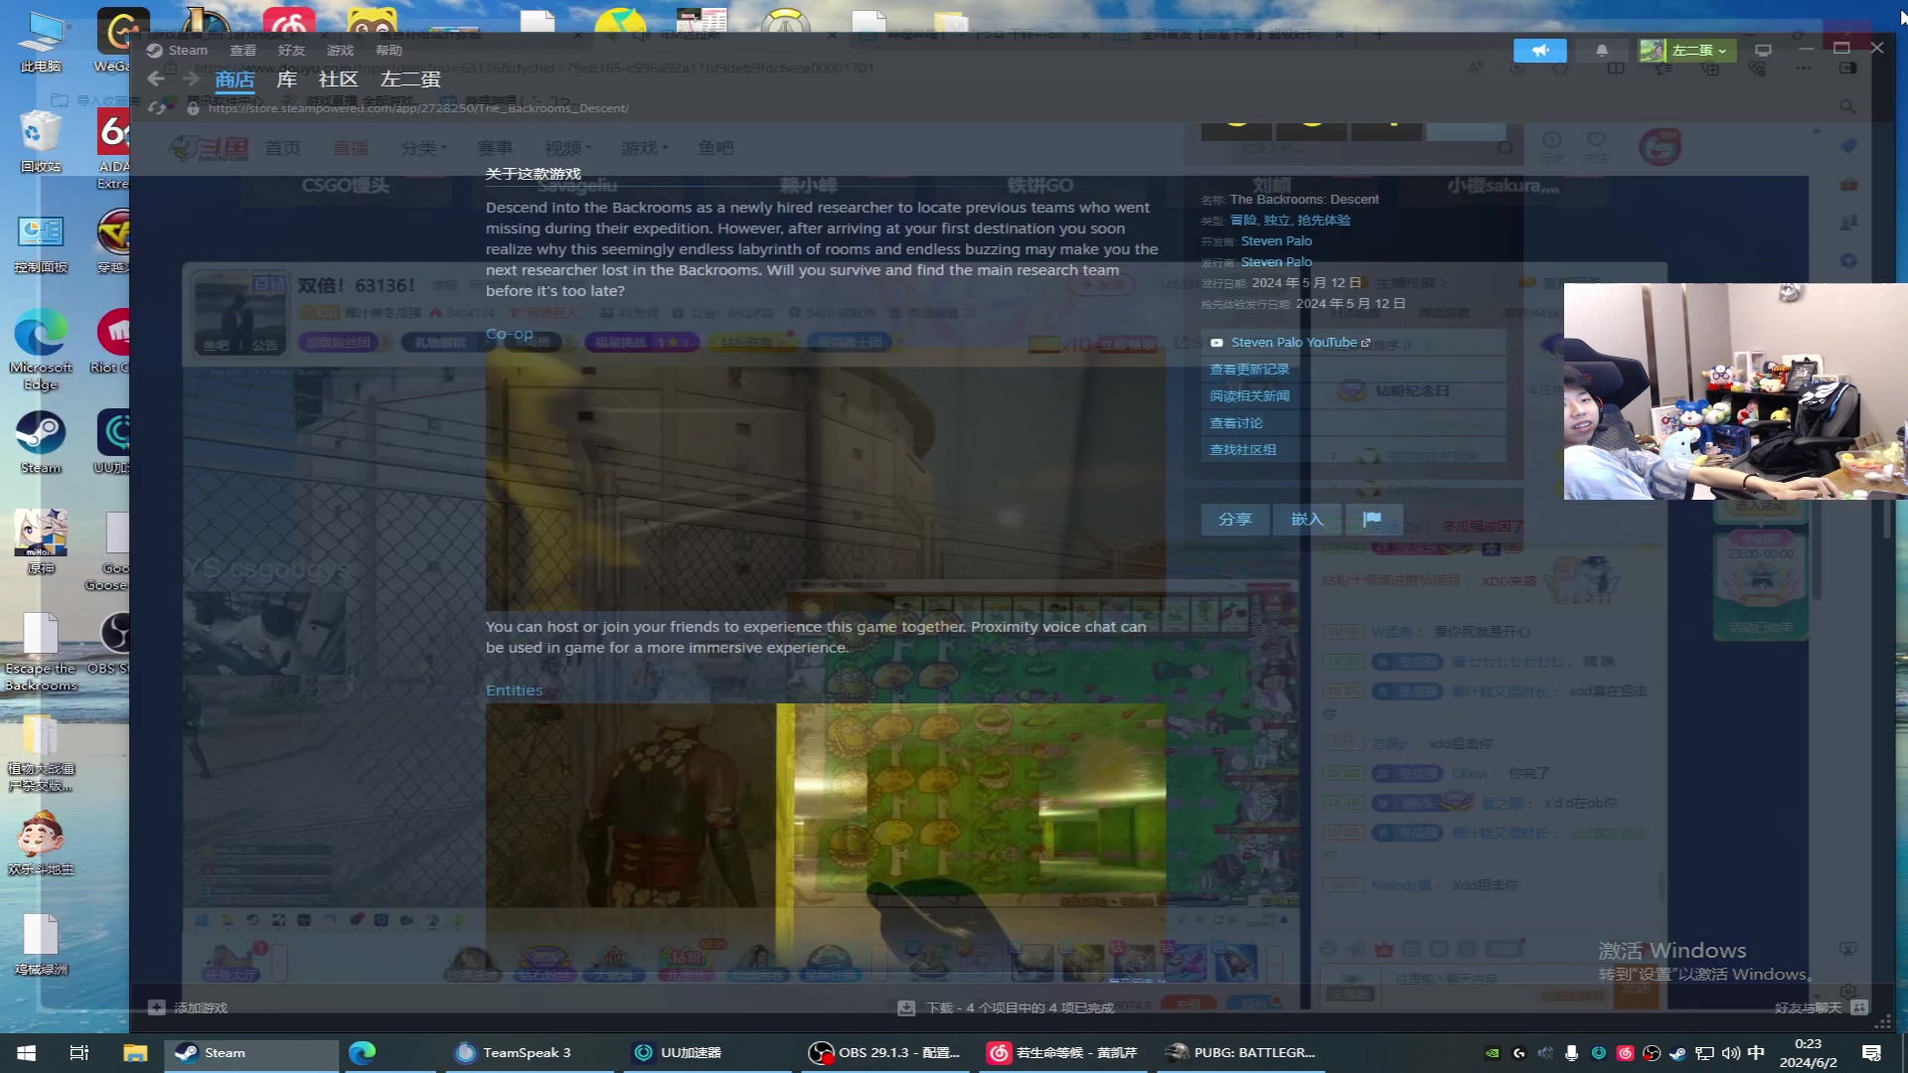This screenshot has width=1908, height=1073.
Task: Click microphone icon in system tray
Action: [1571, 1053]
